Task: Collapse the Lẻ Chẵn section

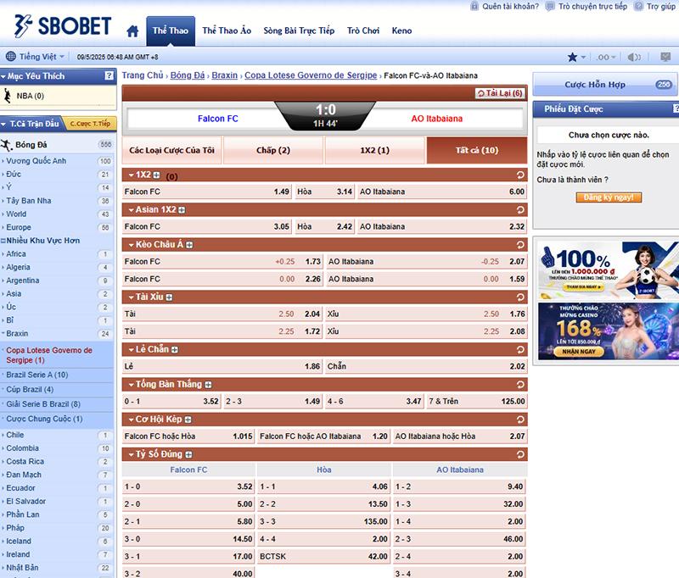Action: (130, 349)
